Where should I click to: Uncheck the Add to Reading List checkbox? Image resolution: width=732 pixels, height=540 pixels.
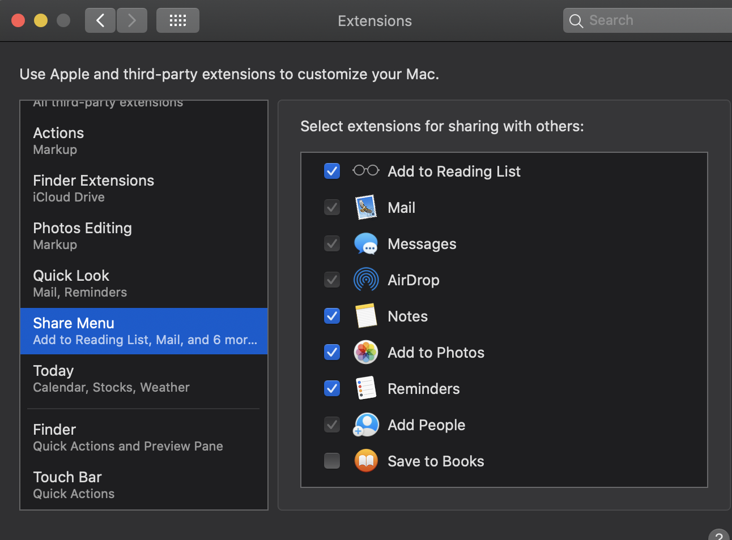332,171
